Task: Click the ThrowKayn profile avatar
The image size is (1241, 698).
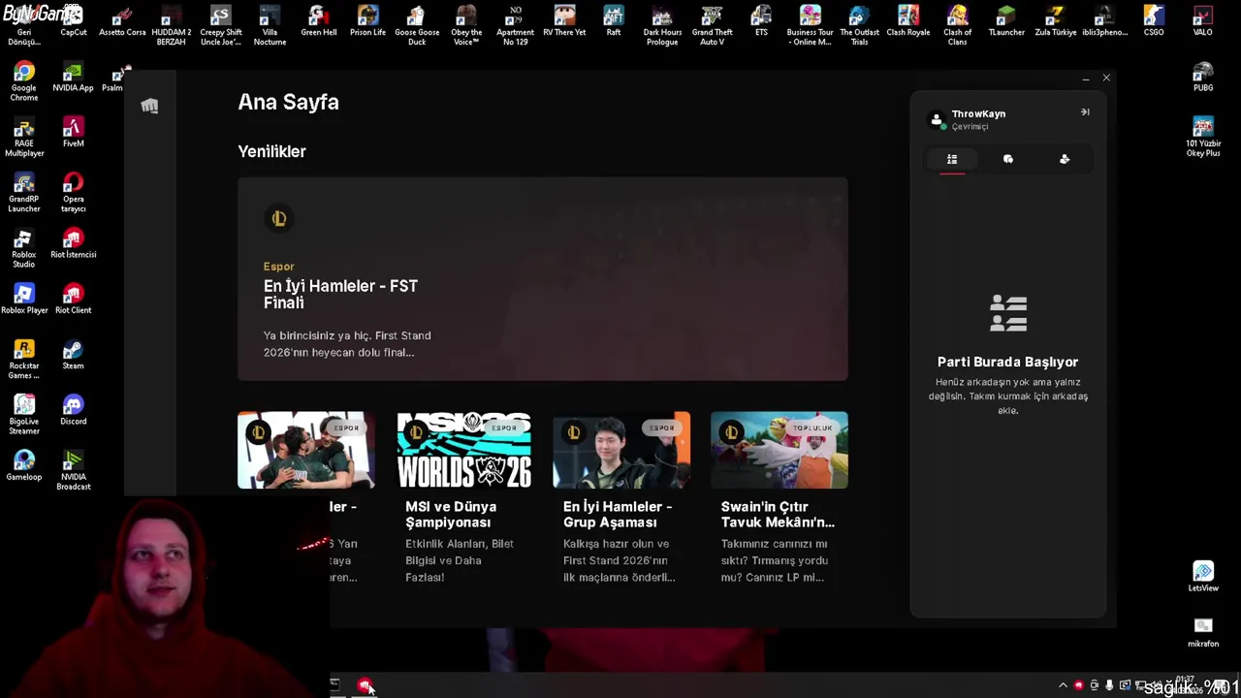Action: 937,120
